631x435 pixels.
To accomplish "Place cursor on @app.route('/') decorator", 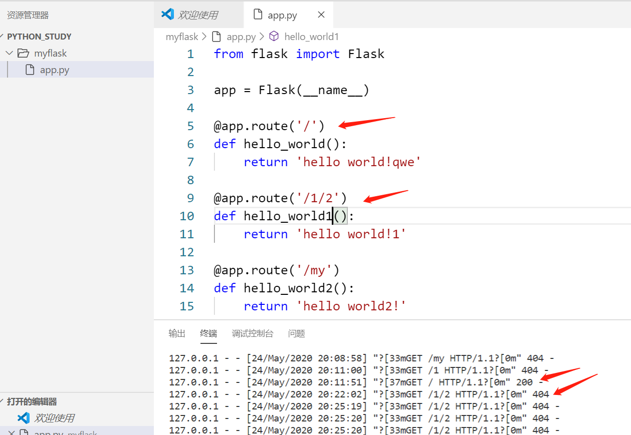I will [x=270, y=126].
